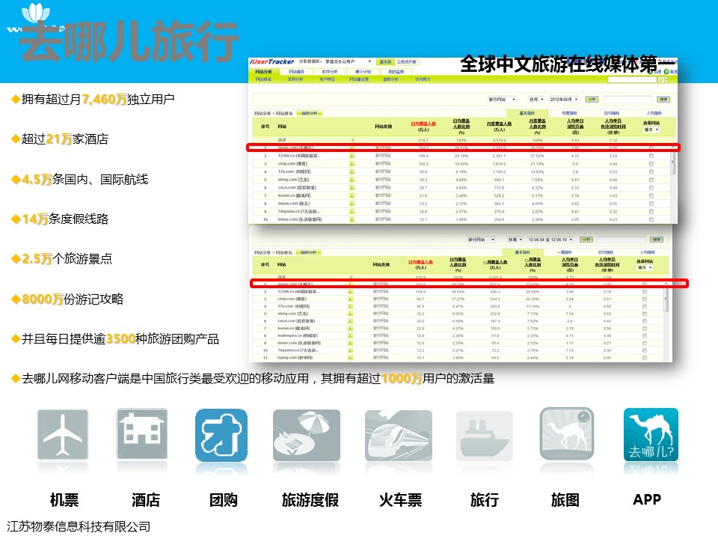This screenshot has width=718, height=539.
Task: Select the blue 团购 icon
Action: pos(221,436)
